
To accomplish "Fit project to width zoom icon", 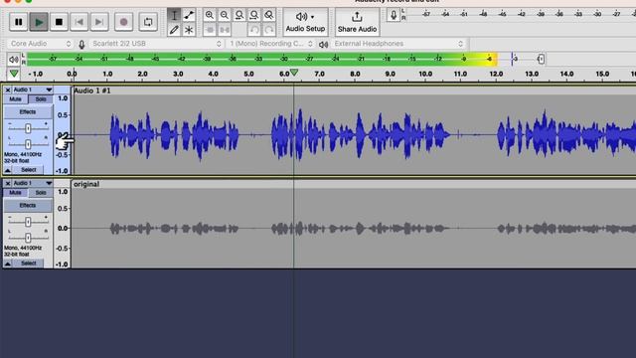I will click(x=254, y=16).
